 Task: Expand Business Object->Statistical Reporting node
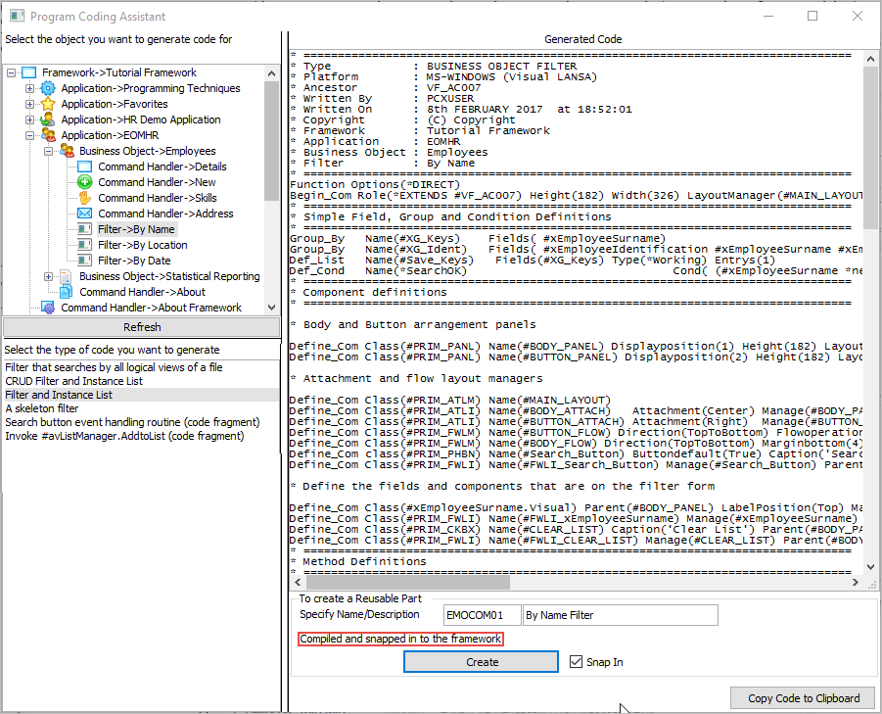coord(48,276)
